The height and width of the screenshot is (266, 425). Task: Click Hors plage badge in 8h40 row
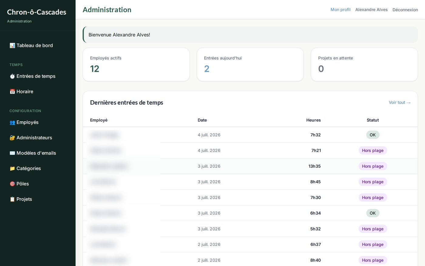(x=373, y=260)
